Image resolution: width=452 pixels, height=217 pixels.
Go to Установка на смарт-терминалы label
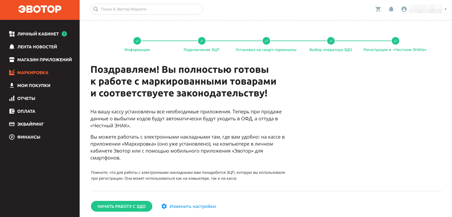[x=266, y=50]
